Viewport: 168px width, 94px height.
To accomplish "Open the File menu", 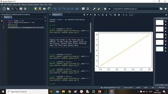I will click(x=2, y=5).
